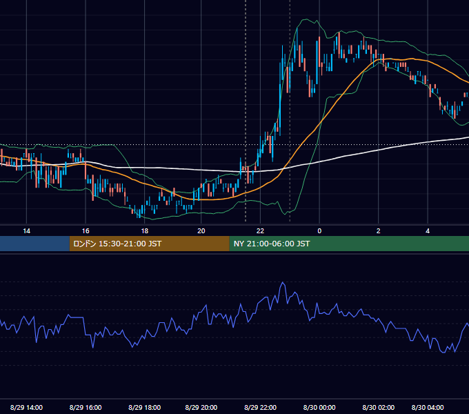Click the '16' time axis label

tap(86, 231)
